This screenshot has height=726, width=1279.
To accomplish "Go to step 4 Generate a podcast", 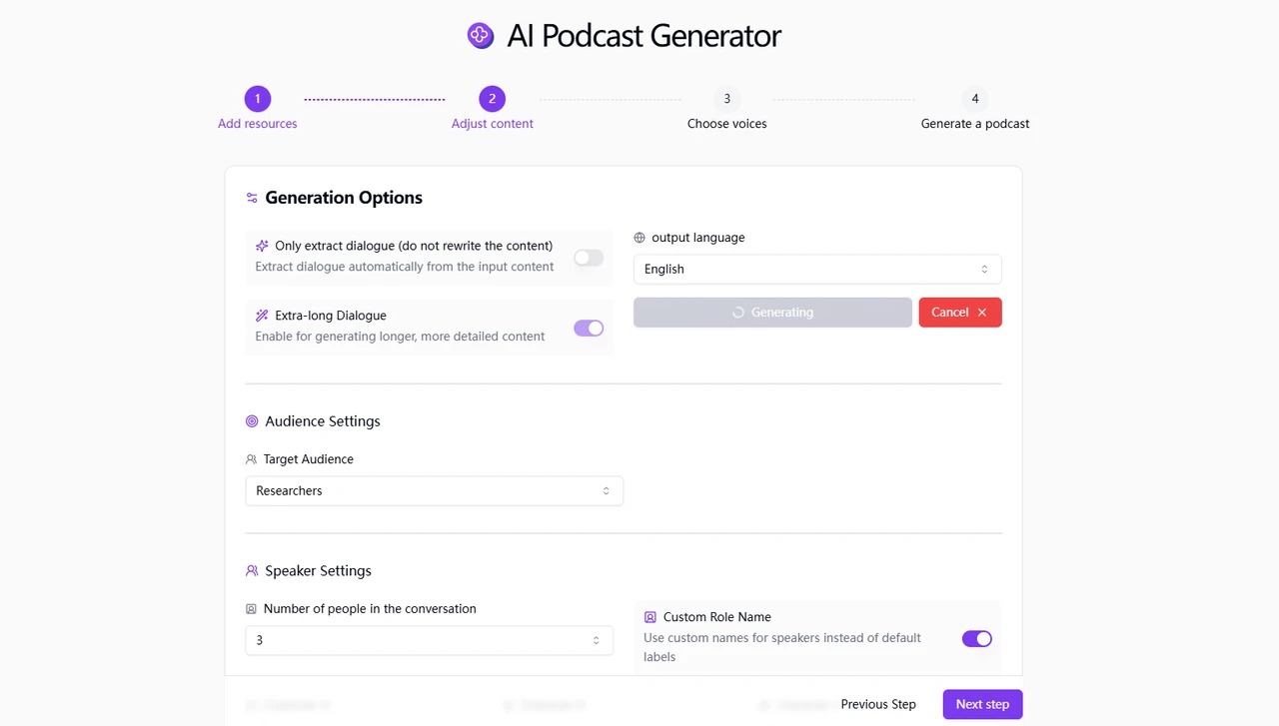I will coord(975,109).
